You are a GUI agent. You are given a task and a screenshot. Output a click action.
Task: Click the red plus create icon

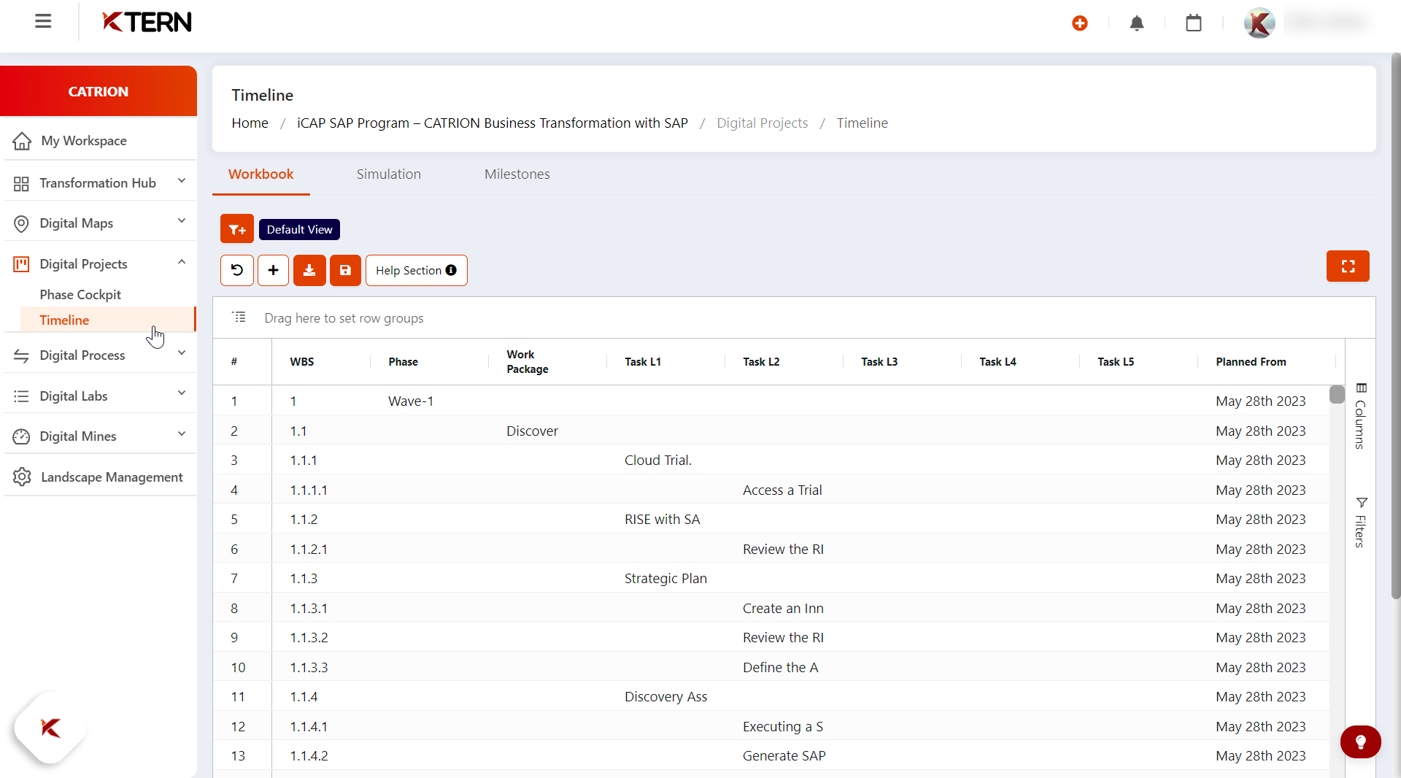(x=1080, y=23)
